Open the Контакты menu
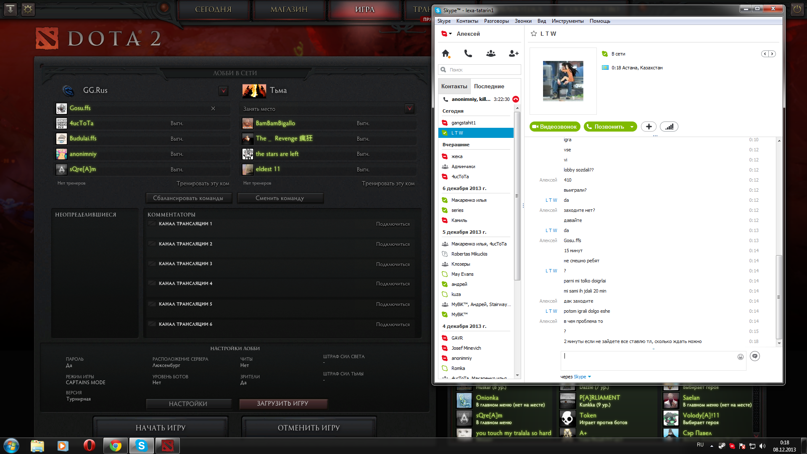The height and width of the screenshot is (454, 807). pos(467,21)
